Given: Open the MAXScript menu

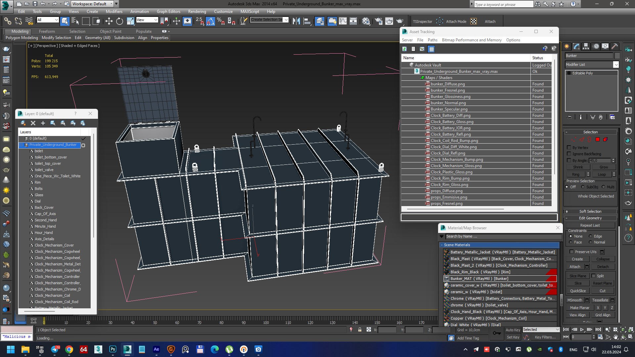Looking at the screenshot, I should click(249, 11).
